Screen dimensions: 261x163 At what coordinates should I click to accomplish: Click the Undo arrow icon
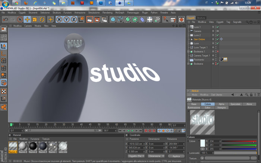pos(5,19)
